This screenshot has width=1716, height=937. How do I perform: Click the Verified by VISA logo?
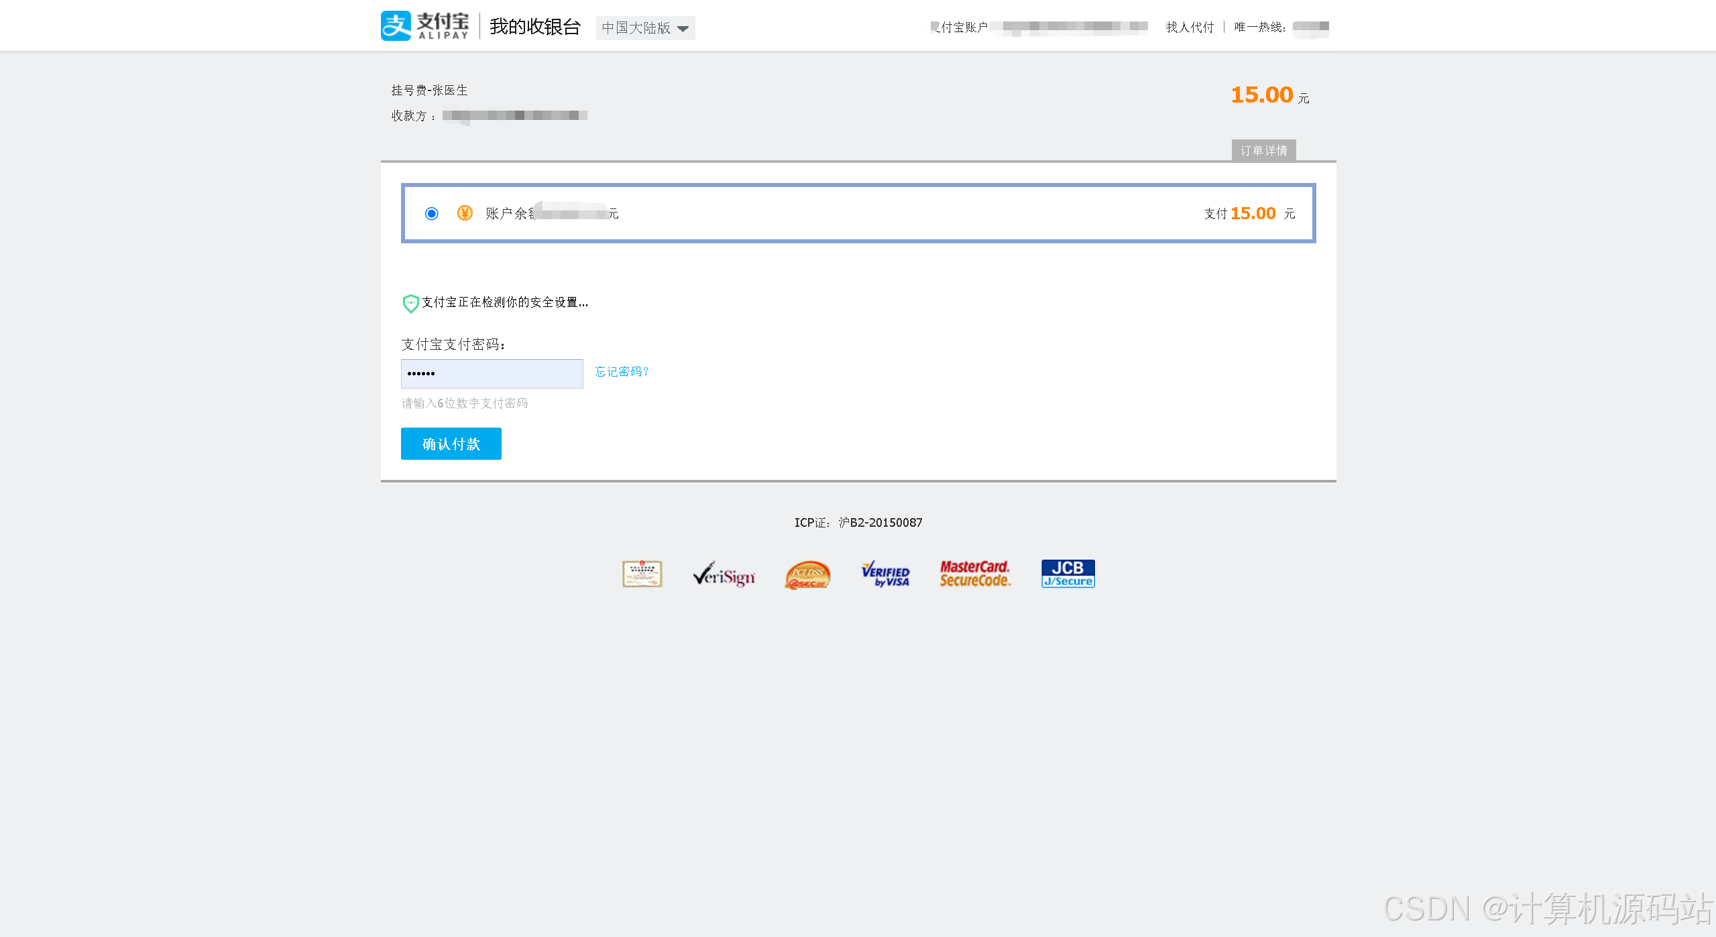click(x=886, y=574)
